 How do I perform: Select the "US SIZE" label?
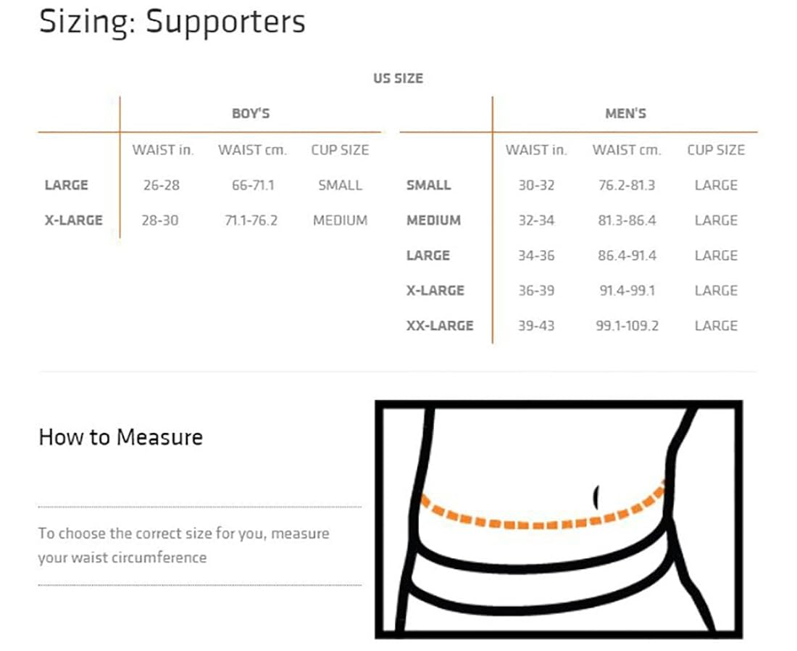[398, 78]
